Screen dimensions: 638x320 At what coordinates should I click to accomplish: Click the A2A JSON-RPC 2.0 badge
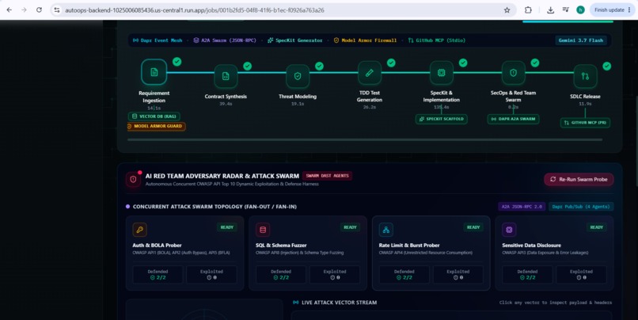point(522,207)
